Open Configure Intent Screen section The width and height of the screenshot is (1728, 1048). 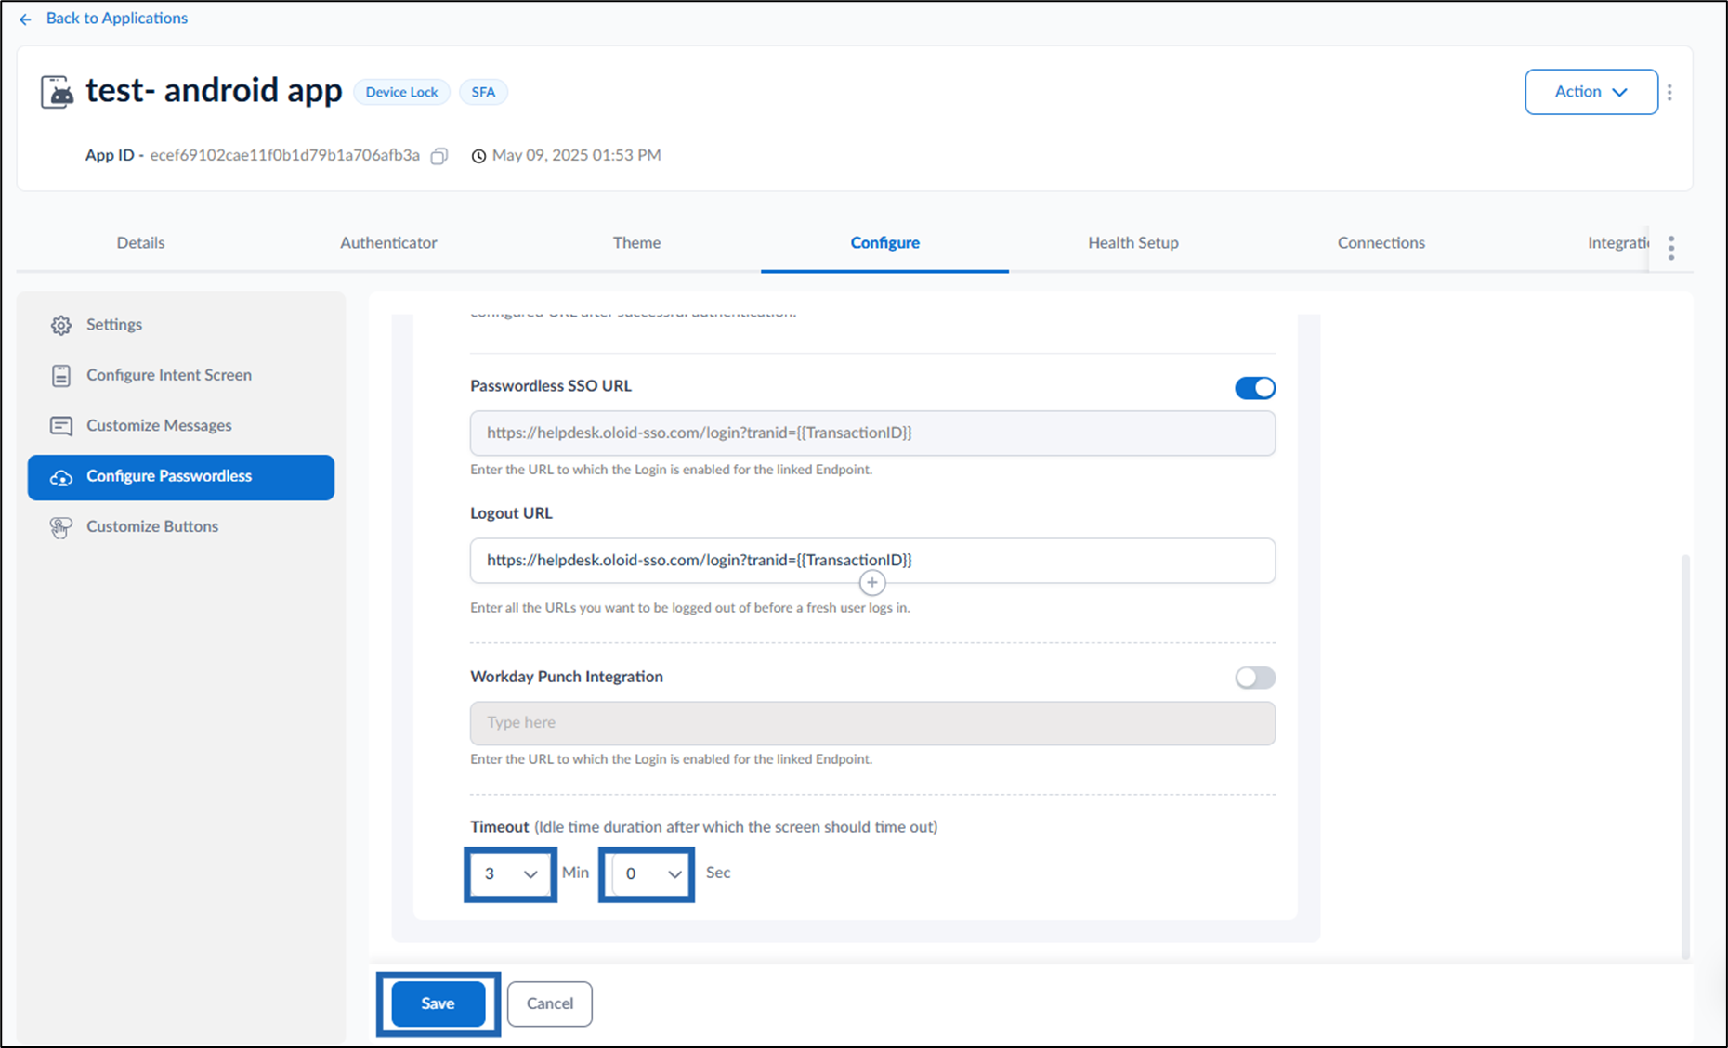181,375
